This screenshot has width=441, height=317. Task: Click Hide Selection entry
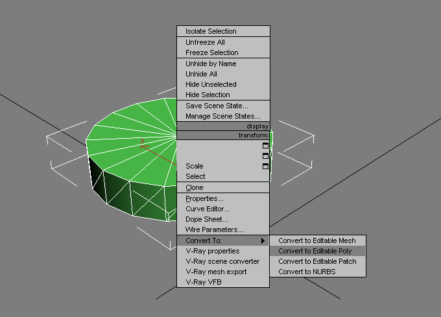(x=223, y=95)
